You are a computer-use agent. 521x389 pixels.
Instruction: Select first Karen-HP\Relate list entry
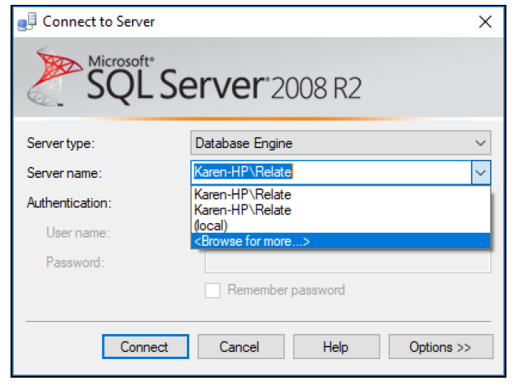[x=341, y=194]
